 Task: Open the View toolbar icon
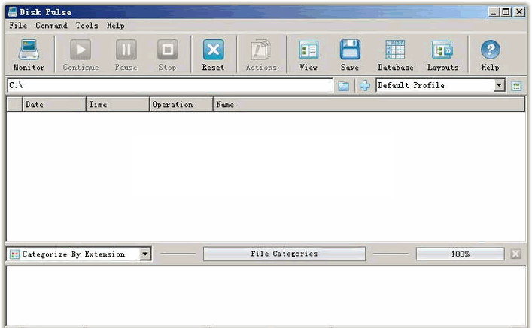309,55
